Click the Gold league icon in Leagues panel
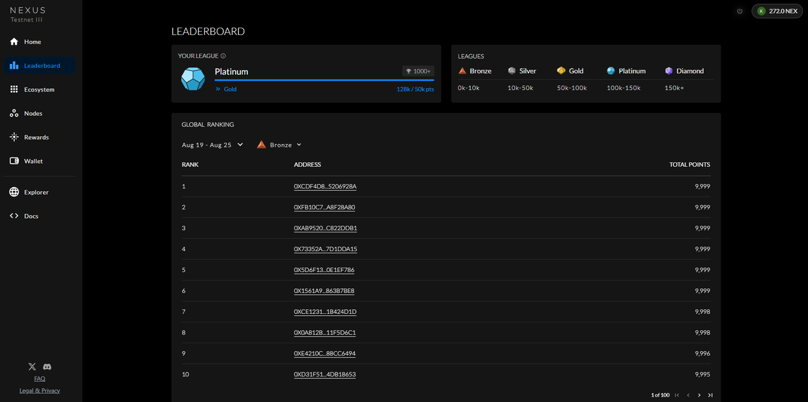 click(x=561, y=71)
